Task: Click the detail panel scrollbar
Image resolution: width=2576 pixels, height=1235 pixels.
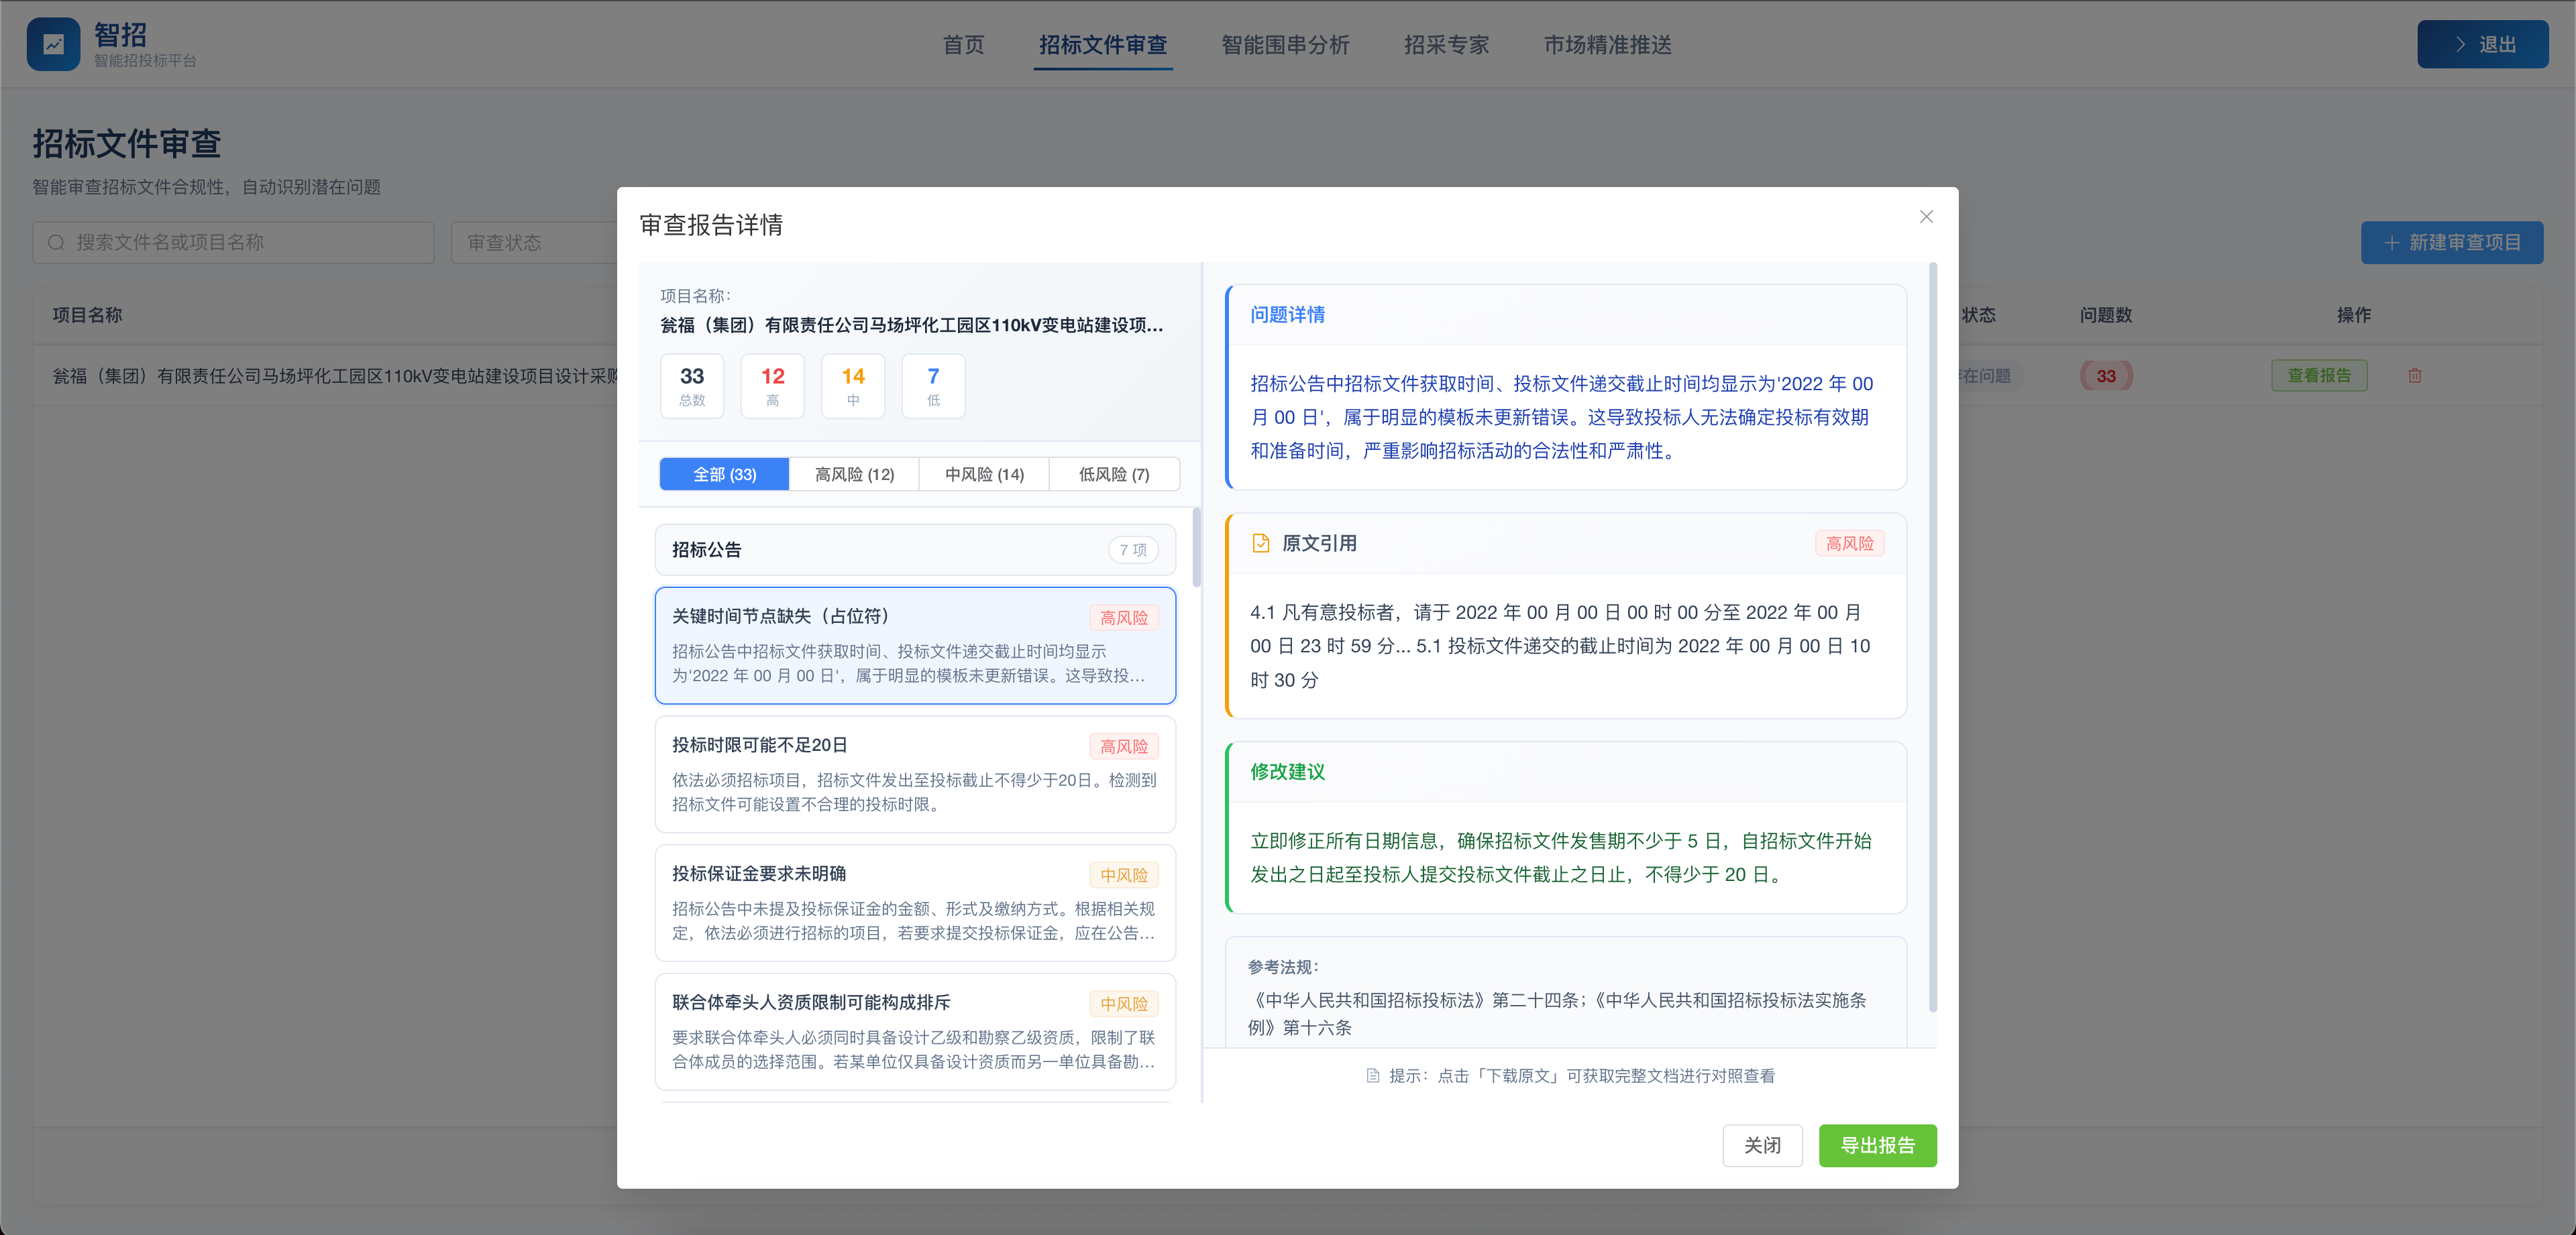Action: [x=1932, y=638]
